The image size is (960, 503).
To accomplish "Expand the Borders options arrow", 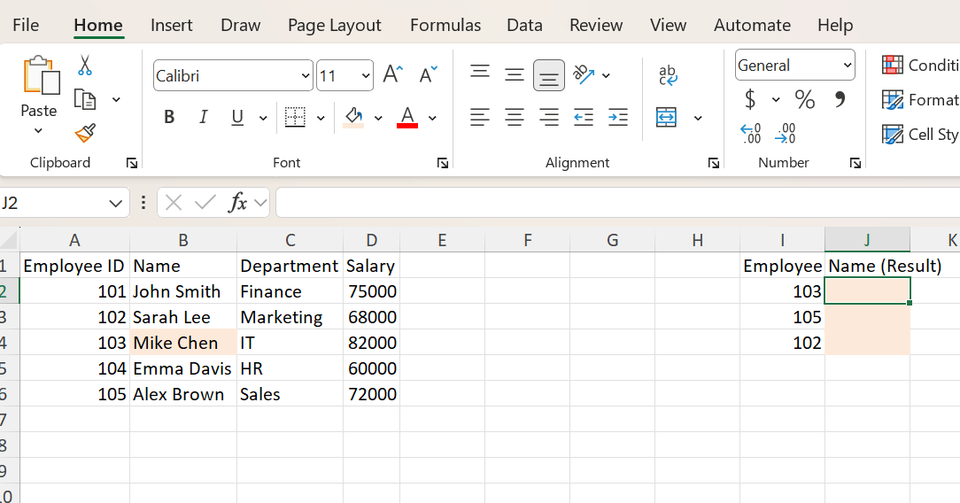I will click(x=321, y=118).
